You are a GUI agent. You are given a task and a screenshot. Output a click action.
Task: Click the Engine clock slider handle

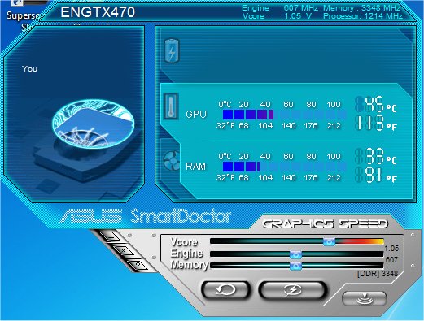click(295, 254)
